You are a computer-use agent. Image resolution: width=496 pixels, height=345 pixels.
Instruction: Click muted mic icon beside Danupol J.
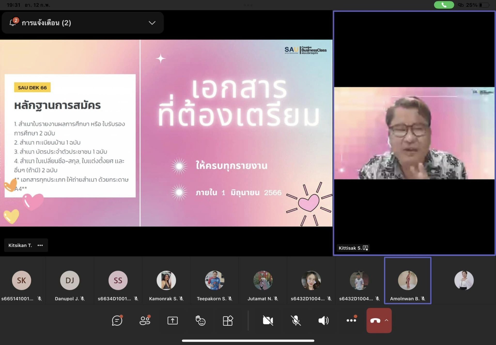pyautogui.click(x=82, y=298)
